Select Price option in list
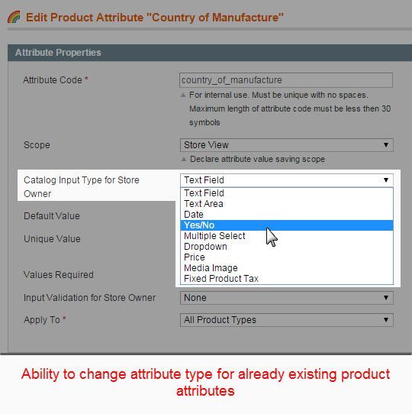This screenshot has width=412, height=414. 287,257
